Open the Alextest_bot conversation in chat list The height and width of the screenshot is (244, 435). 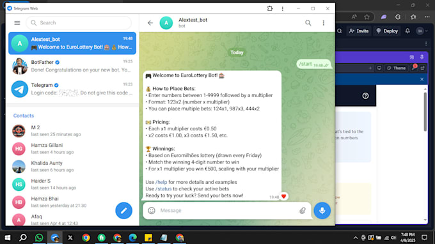coord(72,43)
